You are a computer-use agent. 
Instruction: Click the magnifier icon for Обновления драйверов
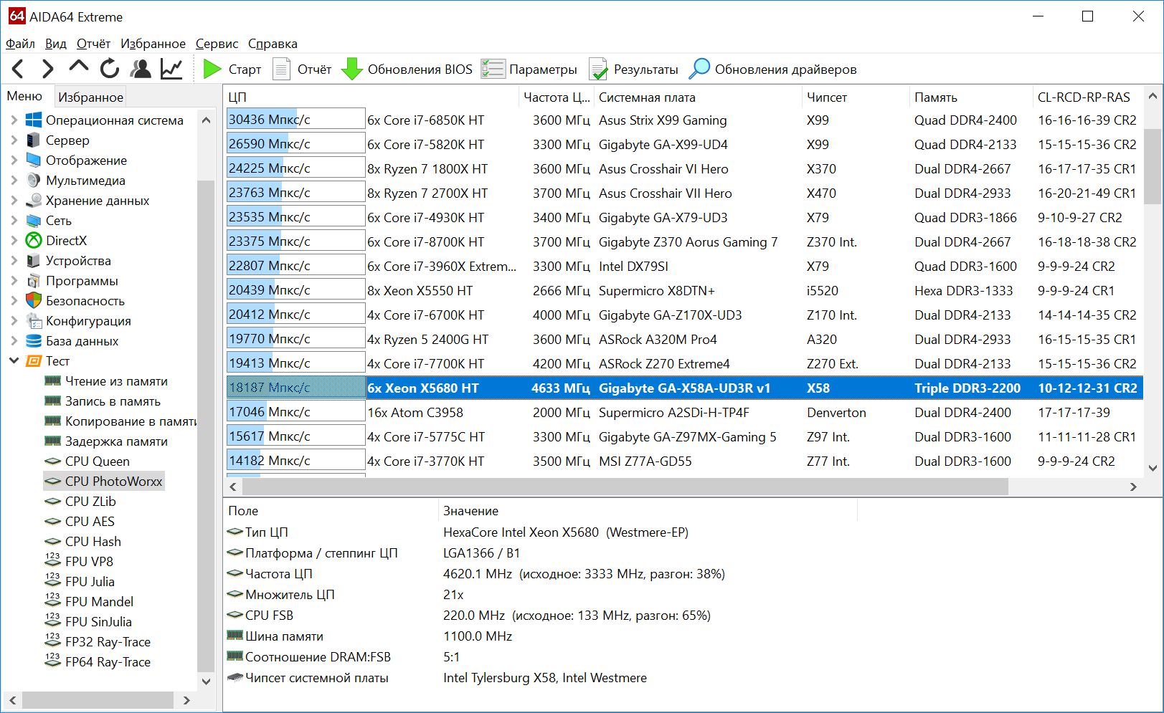tap(699, 69)
